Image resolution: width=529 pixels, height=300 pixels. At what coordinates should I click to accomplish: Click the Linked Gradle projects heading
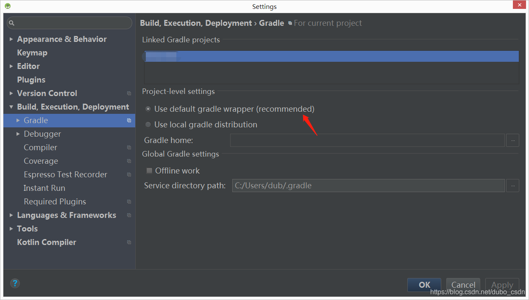point(181,40)
